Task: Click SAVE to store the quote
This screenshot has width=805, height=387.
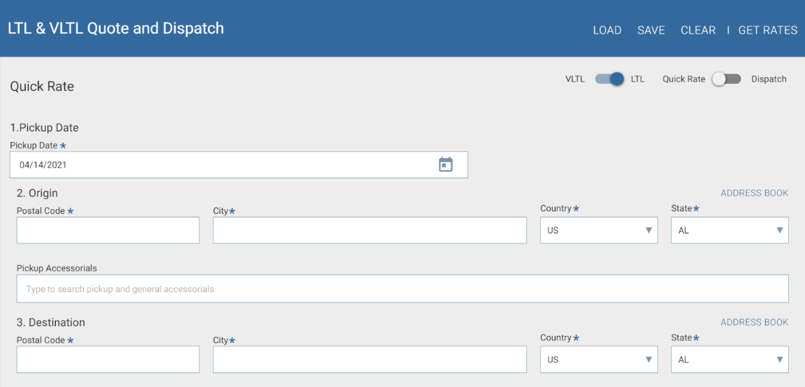Action: [651, 30]
